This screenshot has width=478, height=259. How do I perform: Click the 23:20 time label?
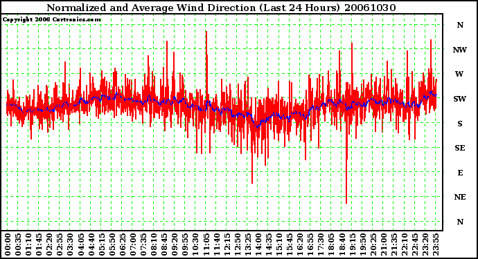pyautogui.click(x=425, y=244)
